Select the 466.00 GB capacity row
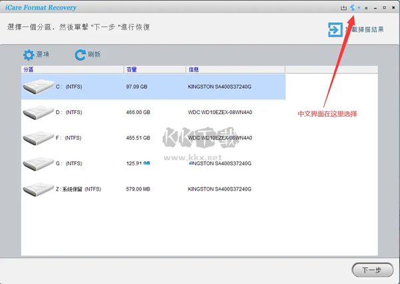 [138, 113]
